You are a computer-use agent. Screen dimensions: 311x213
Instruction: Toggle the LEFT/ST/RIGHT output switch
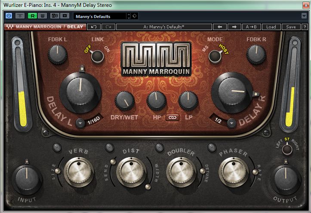(287, 149)
